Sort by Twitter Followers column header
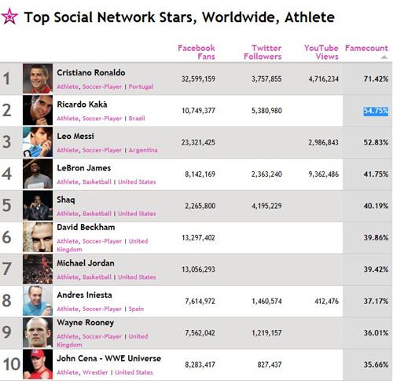393x381 pixels. point(263,52)
